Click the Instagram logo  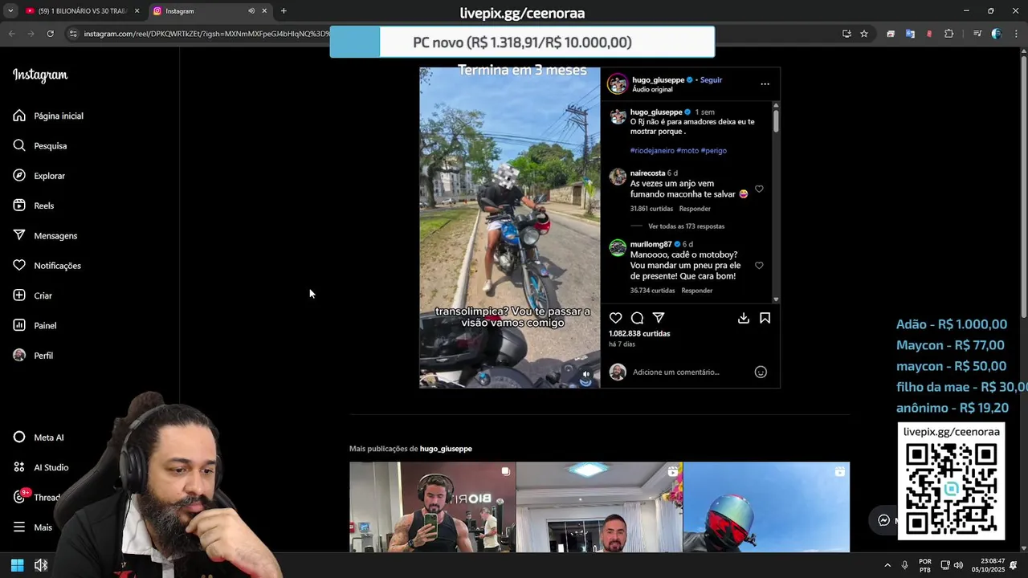pos(40,75)
